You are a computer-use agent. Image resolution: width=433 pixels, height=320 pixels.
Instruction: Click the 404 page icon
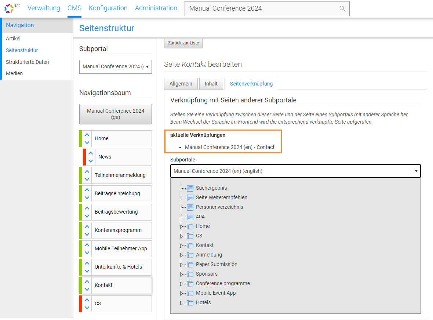pos(190,217)
